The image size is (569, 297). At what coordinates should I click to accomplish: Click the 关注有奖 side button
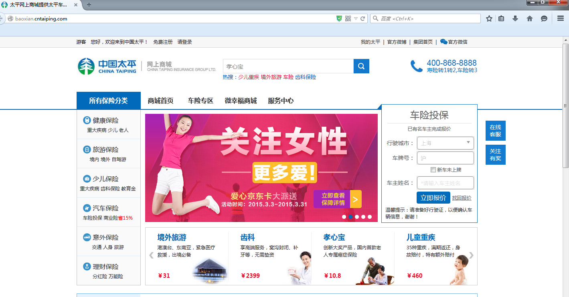tap(495, 155)
